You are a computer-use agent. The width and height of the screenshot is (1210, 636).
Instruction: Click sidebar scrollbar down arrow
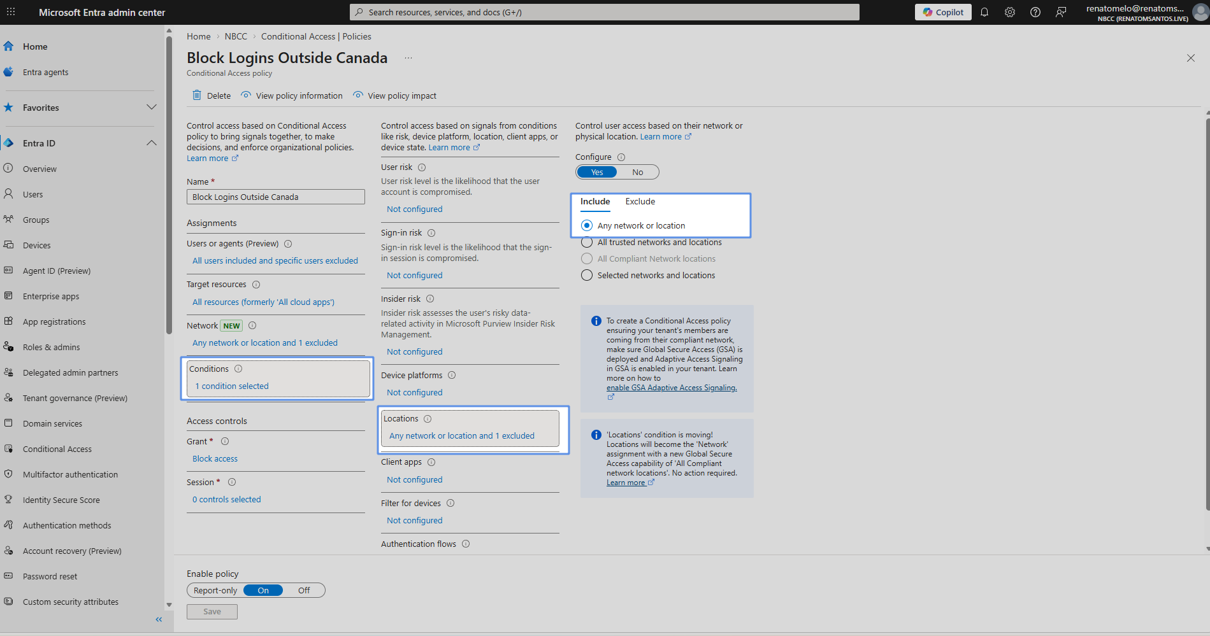coord(169,605)
